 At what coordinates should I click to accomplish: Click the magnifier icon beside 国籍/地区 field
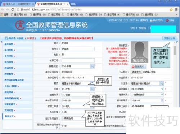click(93, 66)
